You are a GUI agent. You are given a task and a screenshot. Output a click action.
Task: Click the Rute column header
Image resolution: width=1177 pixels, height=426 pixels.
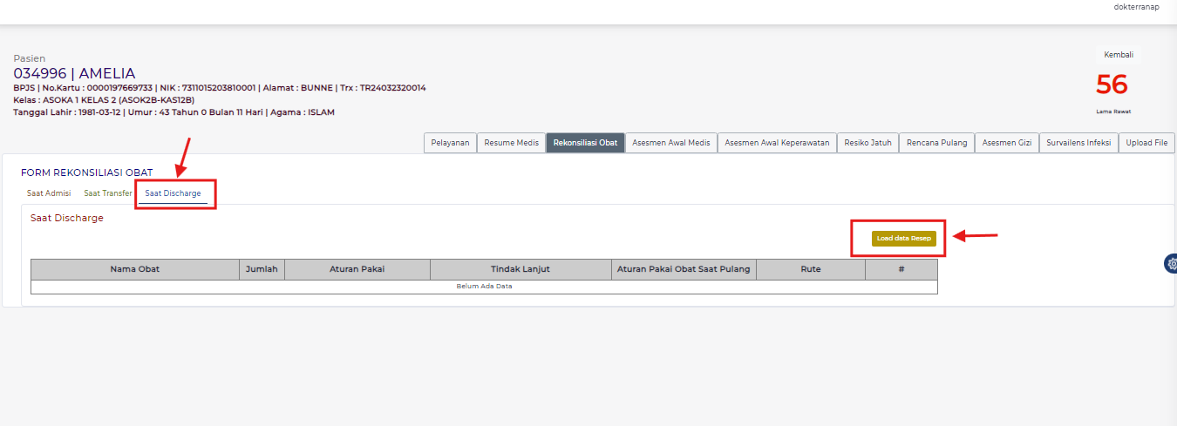810,269
